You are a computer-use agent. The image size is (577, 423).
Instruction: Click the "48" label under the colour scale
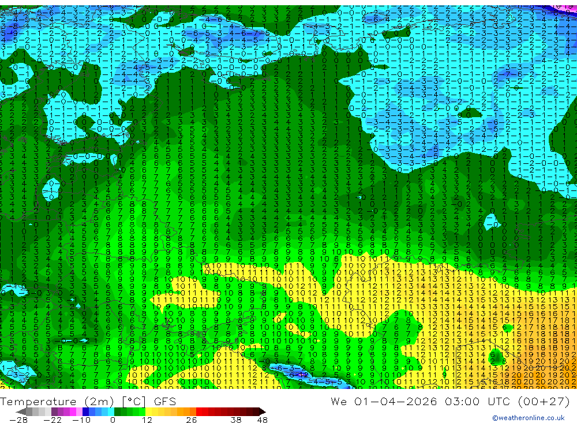(x=263, y=420)
